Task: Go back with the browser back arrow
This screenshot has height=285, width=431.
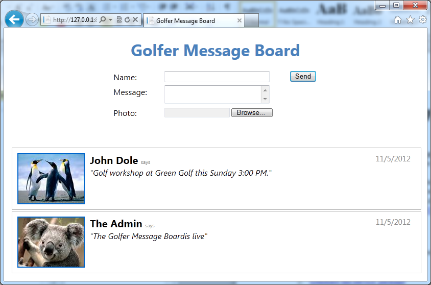Action: click(x=14, y=19)
